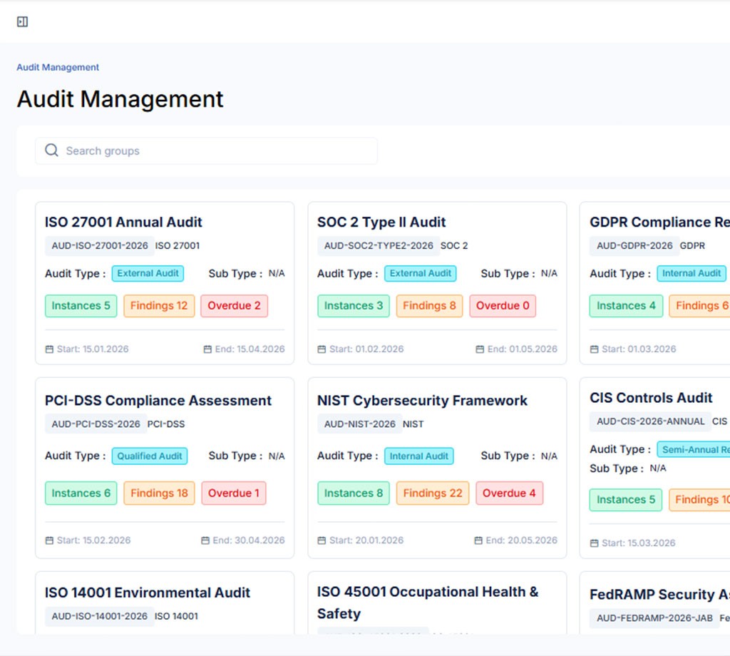This screenshot has width=730, height=656.
Task: Click the Audit Management breadcrumb link
Action: click(x=58, y=67)
